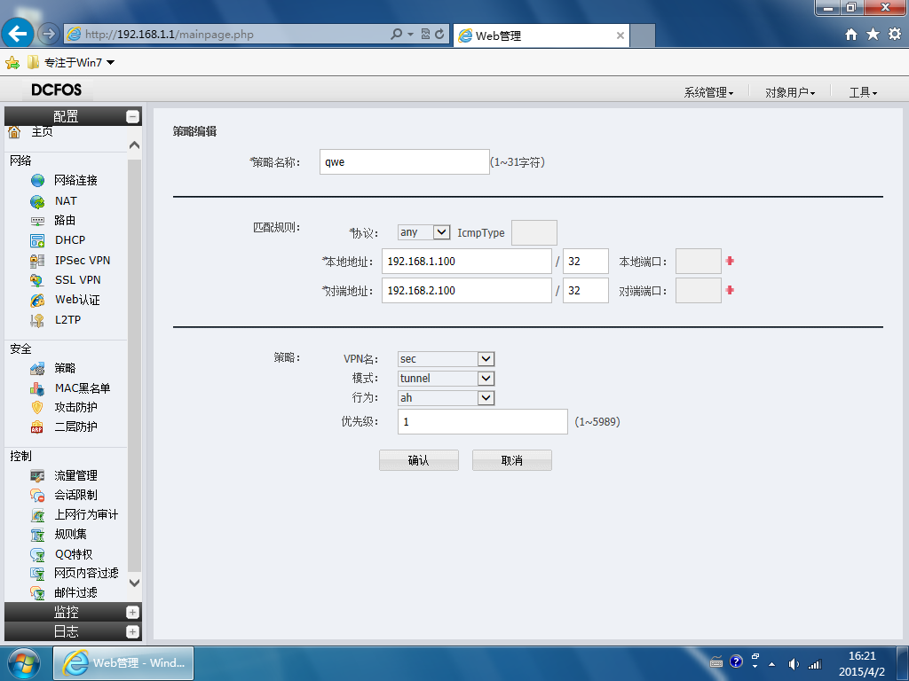Click the Web管理 taskbar IE button

pyautogui.click(x=123, y=663)
